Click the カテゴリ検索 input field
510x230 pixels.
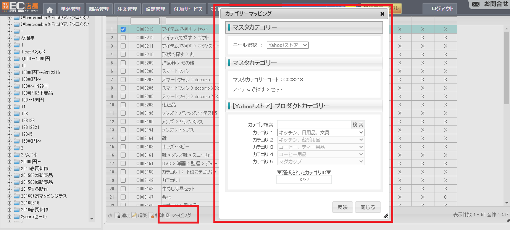point(314,125)
